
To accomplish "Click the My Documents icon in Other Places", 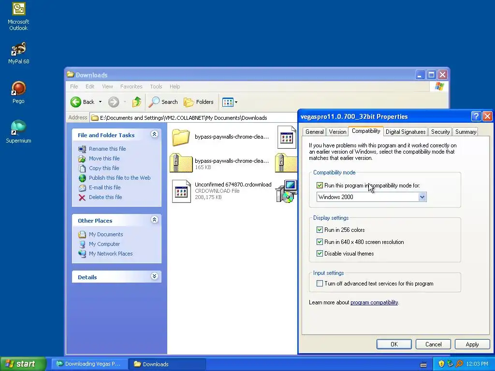I will [82, 234].
